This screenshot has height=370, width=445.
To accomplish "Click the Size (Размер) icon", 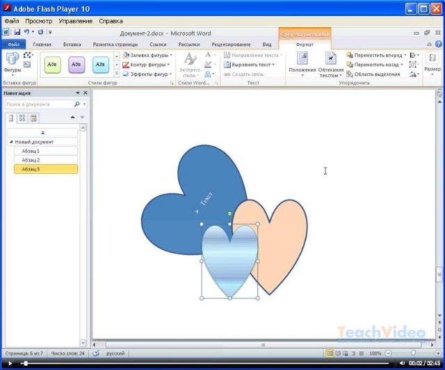I will click(432, 61).
